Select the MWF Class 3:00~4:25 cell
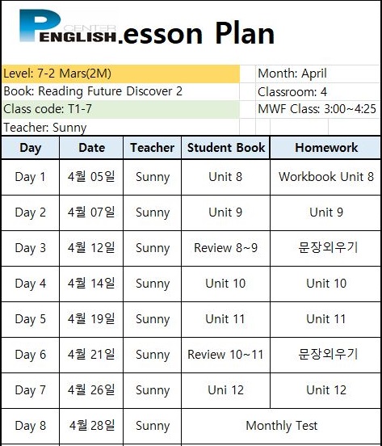The width and height of the screenshot is (382, 446). tap(318, 110)
